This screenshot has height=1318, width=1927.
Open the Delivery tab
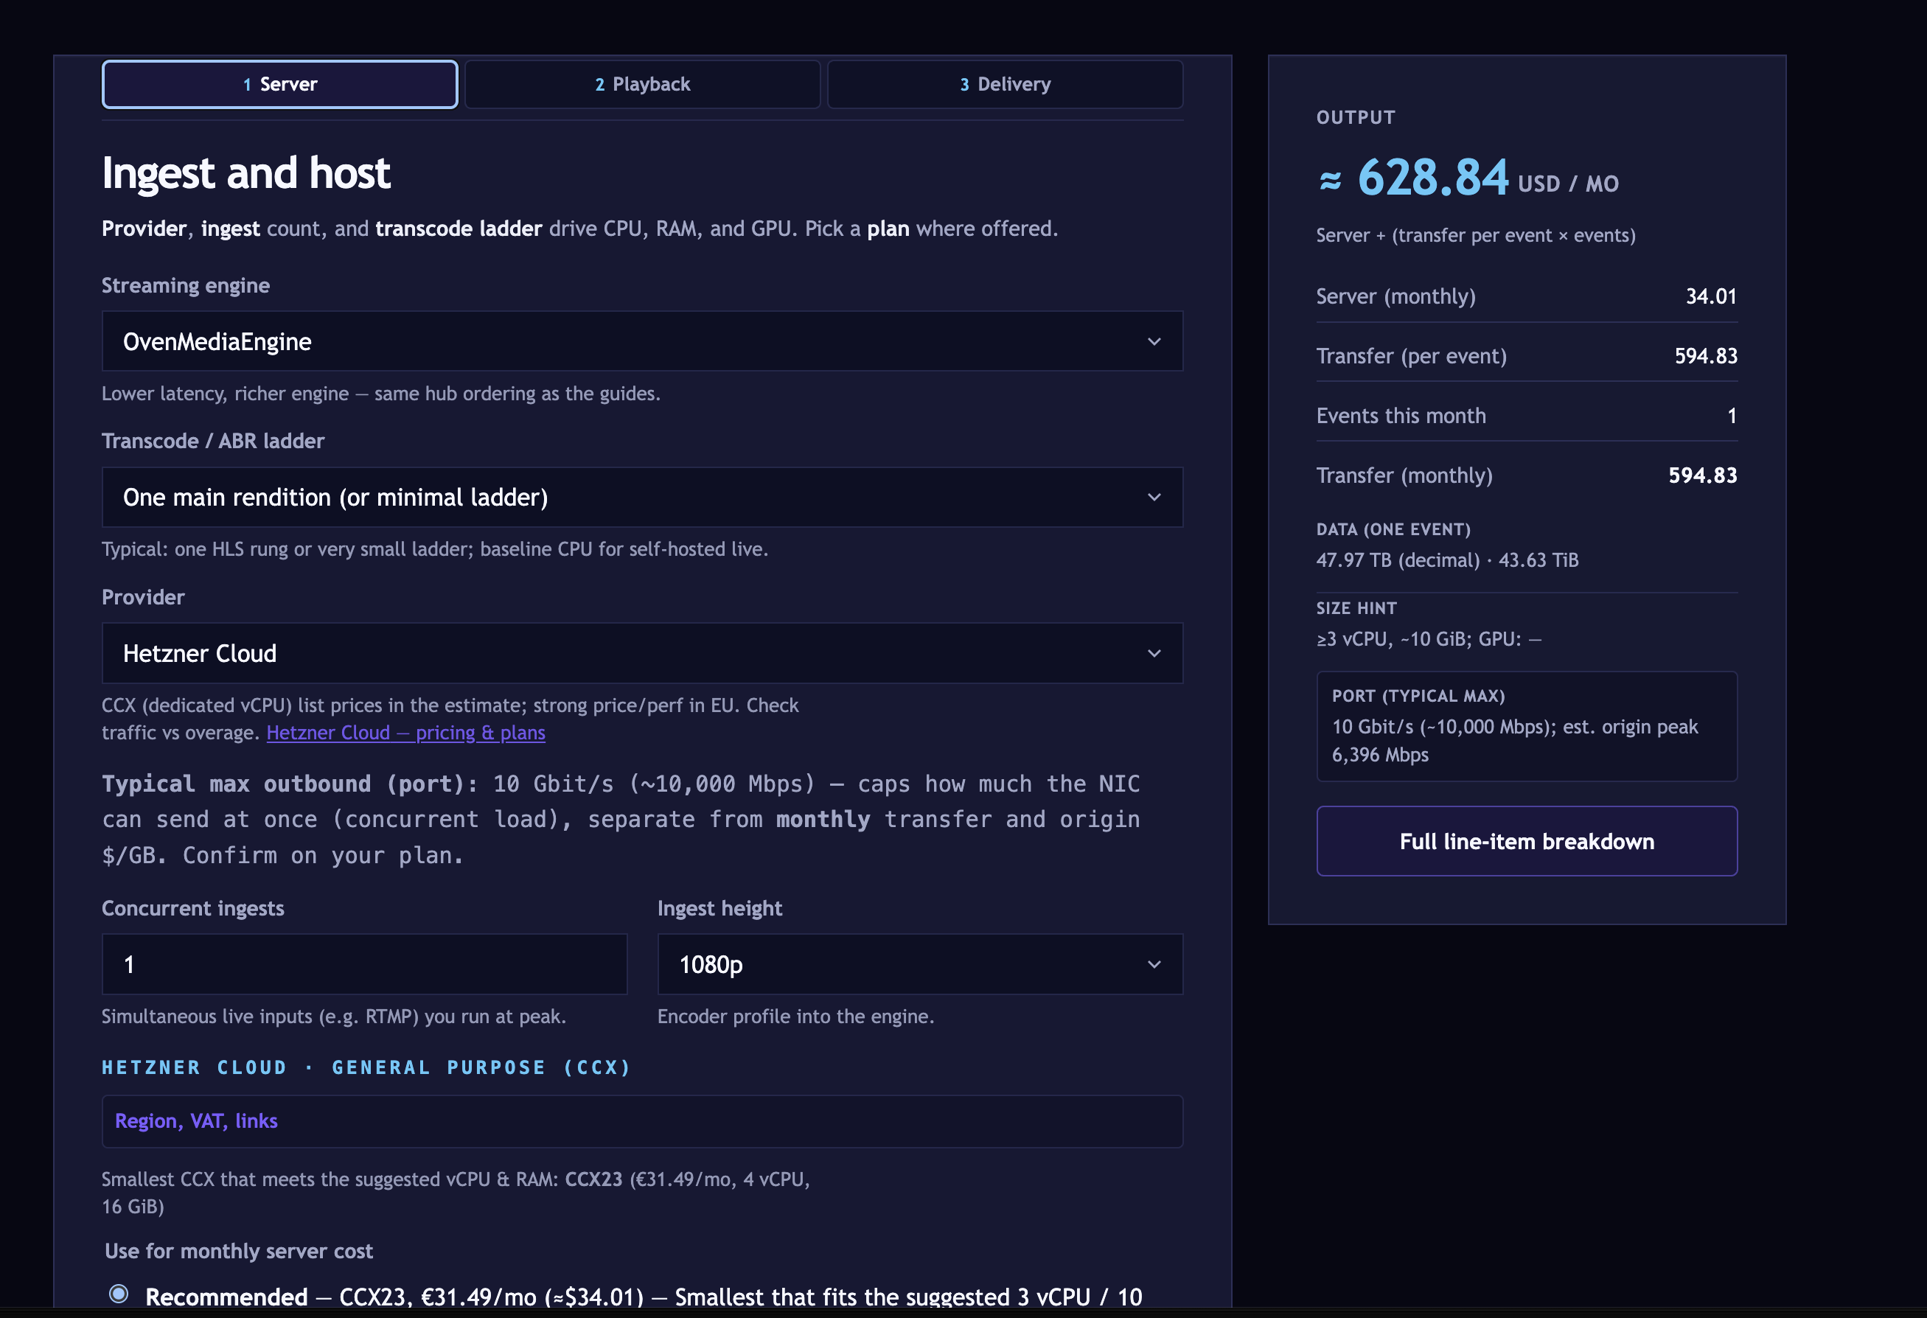(1005, 84)
